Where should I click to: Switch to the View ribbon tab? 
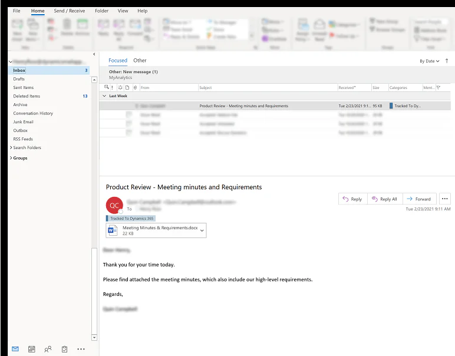pos(123,11)
